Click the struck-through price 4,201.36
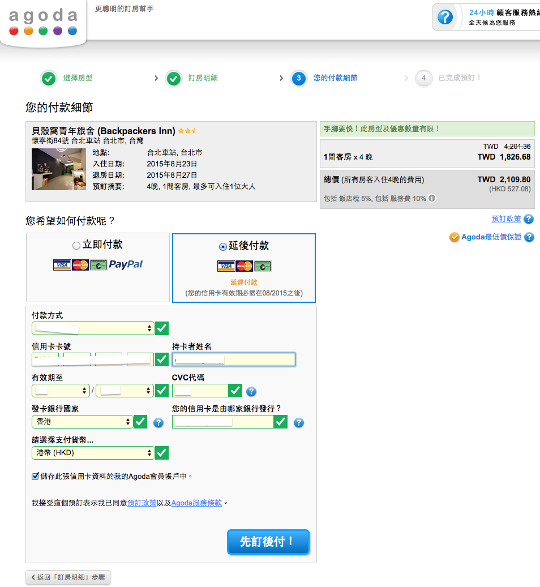540x587 pixels. coord(517,147)
